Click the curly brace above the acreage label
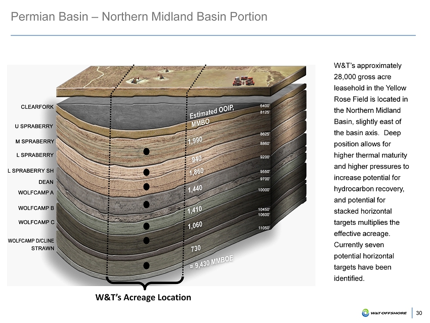Viewport: 430px width, 323px height. 144,281
